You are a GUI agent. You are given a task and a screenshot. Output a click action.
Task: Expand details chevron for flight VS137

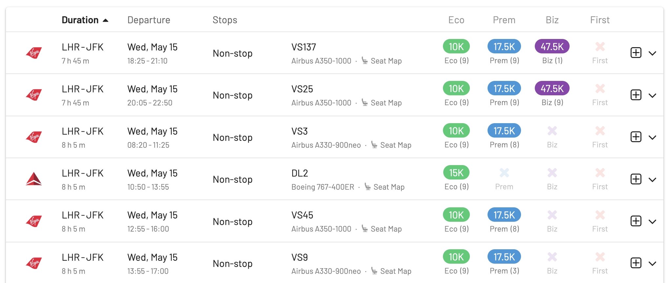(x=652, y=53)
